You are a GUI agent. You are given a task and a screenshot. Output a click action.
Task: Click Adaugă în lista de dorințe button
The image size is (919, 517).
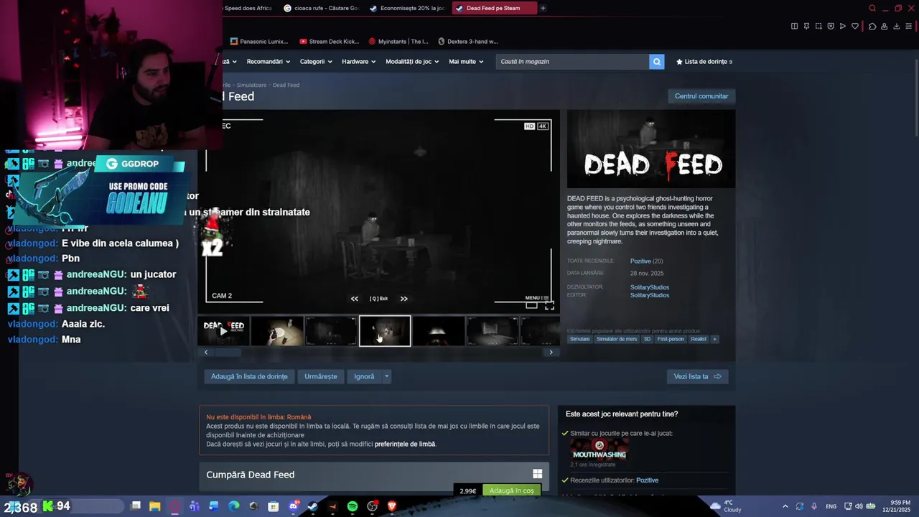(x=249, y=376)
